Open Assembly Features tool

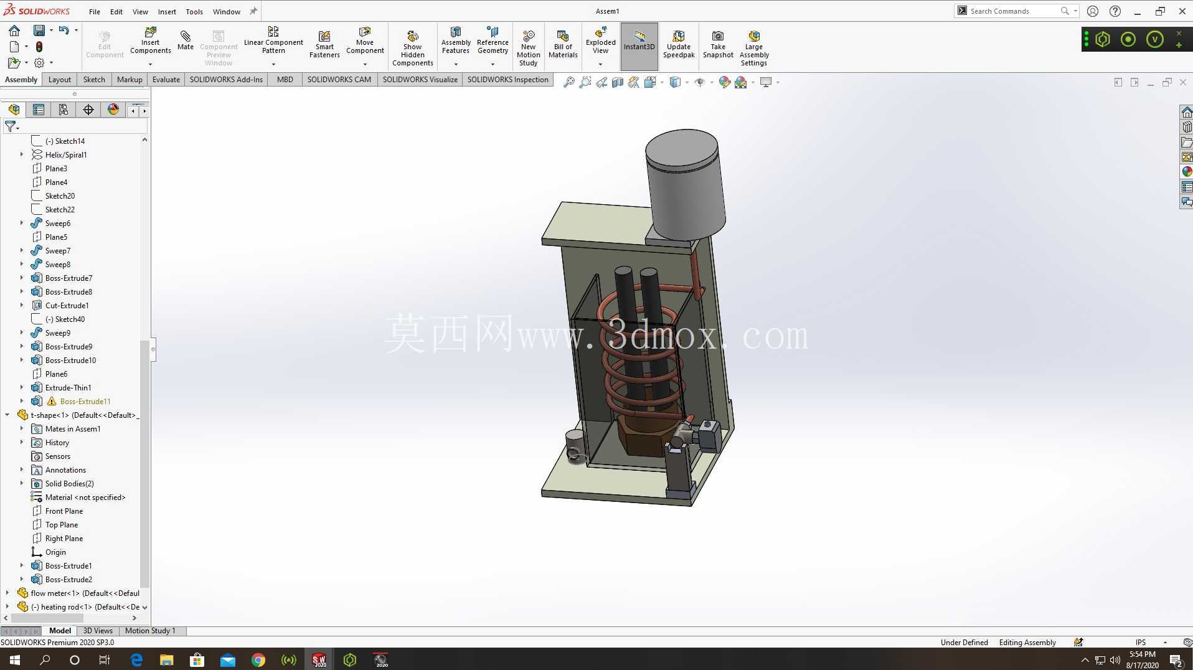click(x=456, y=40)
